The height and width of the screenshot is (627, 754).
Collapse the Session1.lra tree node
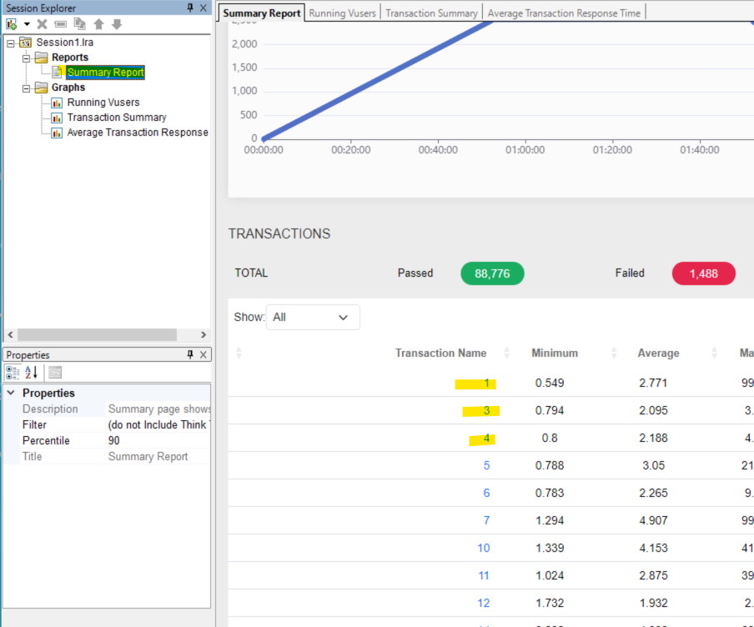[x=11, y=43]
